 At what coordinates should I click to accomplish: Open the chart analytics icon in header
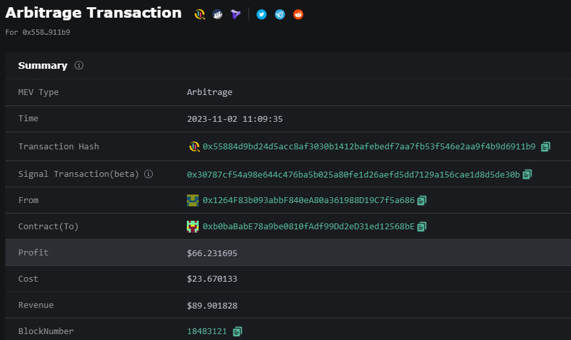pyautogui.click(x=218, y=14)
